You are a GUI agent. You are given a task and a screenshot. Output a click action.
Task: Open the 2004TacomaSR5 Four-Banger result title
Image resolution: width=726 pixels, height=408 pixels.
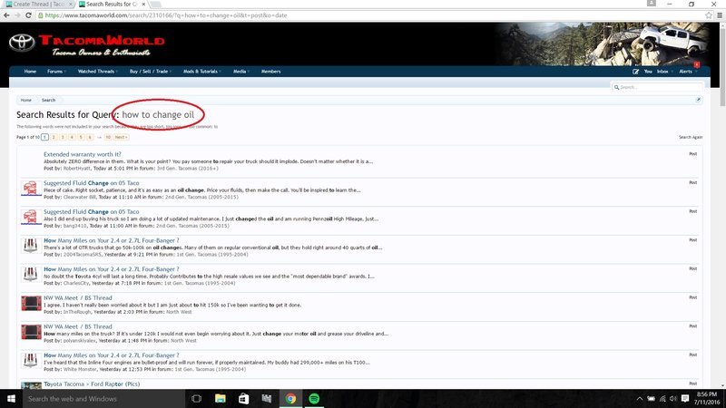111,240
